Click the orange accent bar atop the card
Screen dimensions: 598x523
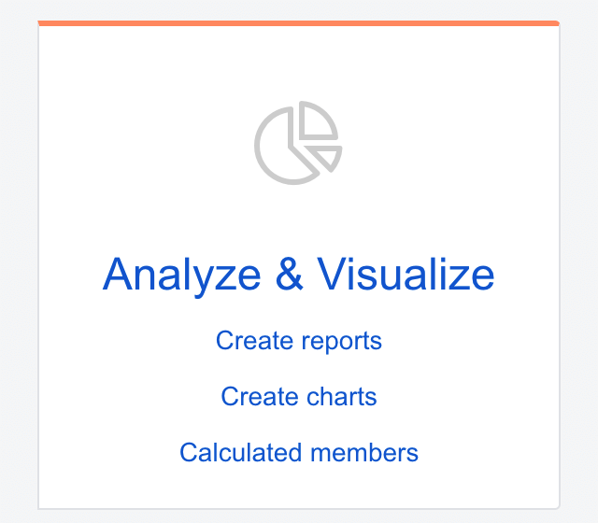[x=299, y=23]
